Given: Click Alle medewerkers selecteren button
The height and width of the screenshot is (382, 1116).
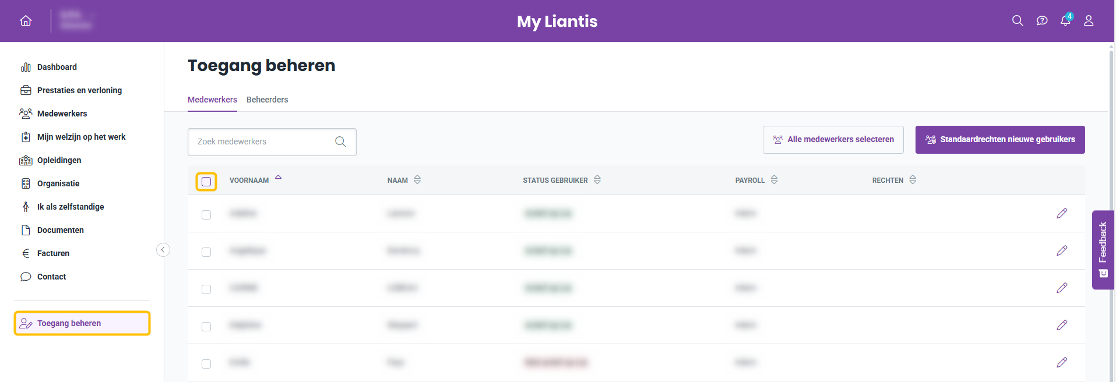Looking at the screenshot, I should pos(833,140).
